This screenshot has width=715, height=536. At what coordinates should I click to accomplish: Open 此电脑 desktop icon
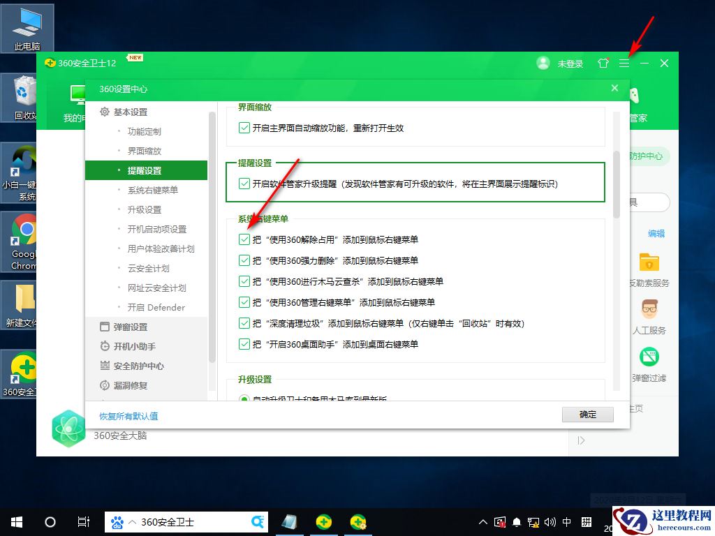click(x=27, y=29)
